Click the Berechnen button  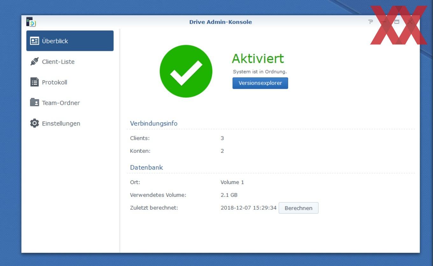[298, 208]
